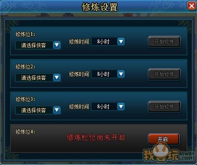Click dropdown arrow for 修炼位2 hero selector

tap(57, 77)
